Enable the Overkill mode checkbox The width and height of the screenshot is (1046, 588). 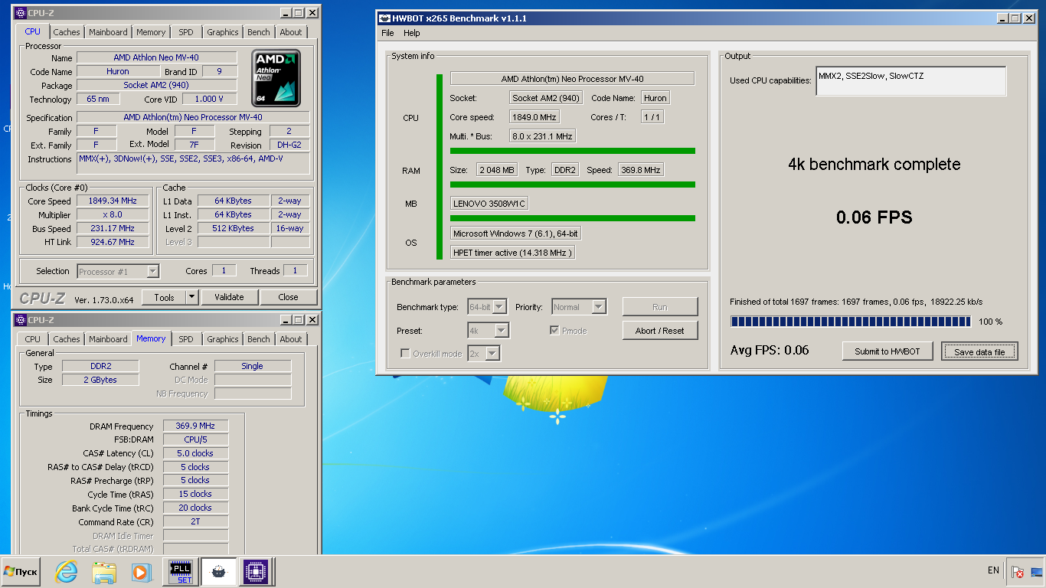click(406, 354)
